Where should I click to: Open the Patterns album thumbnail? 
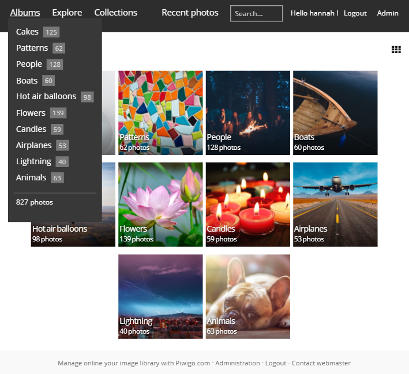160,112
